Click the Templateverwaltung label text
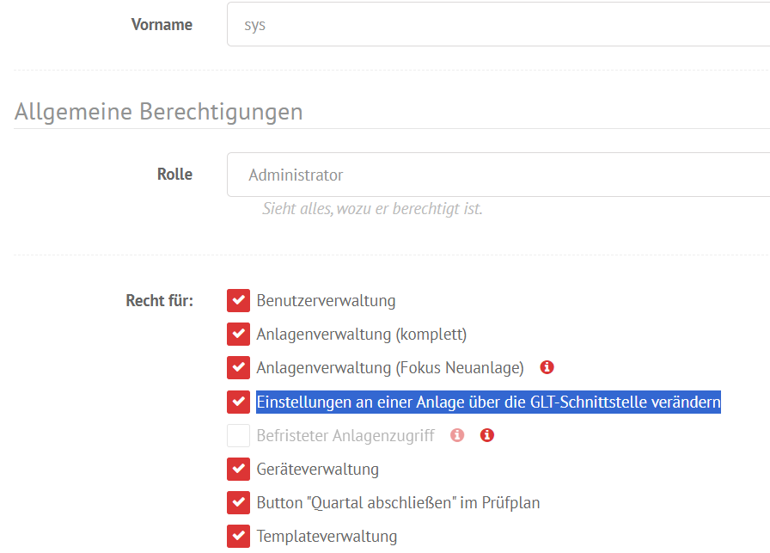This screenshot has width=770, height=553. (327, 536)
